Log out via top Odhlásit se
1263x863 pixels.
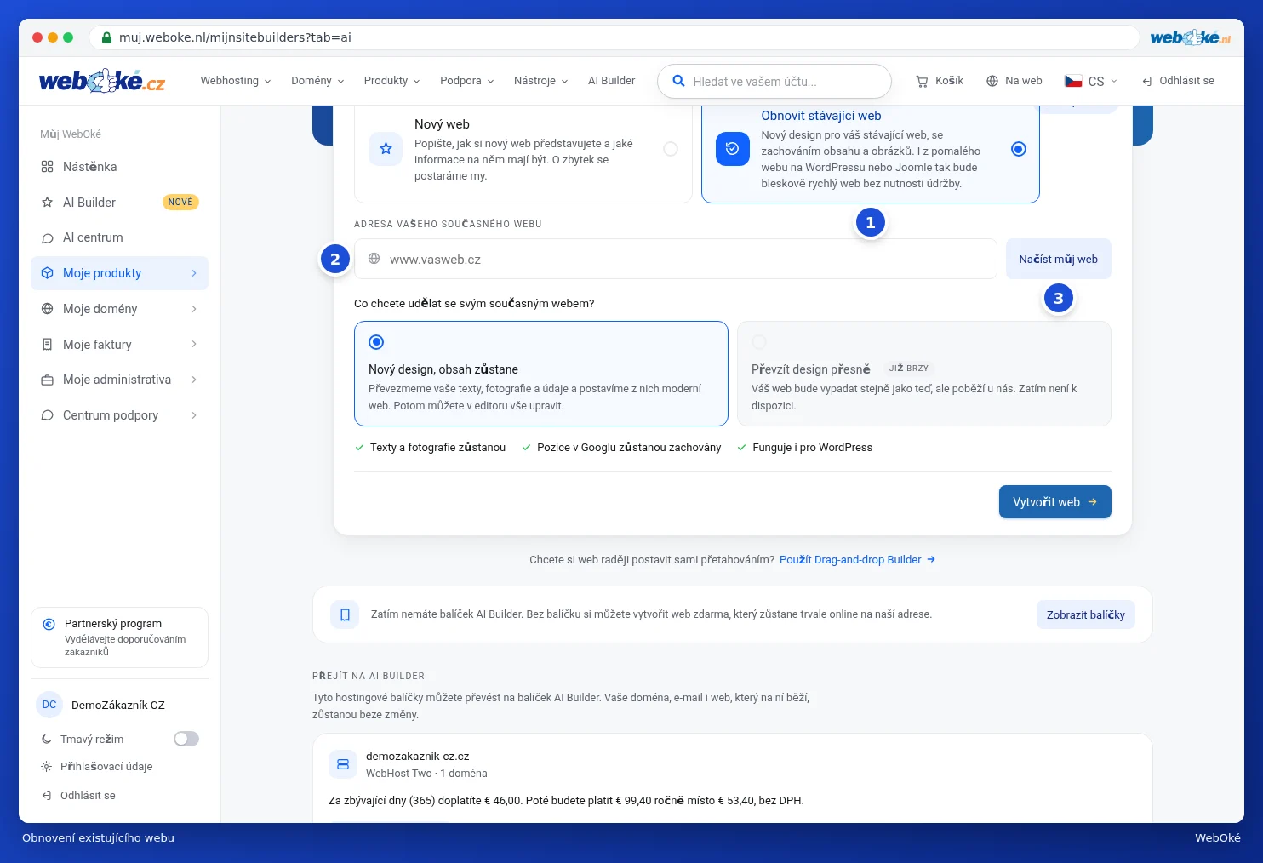click(1178, 81)
